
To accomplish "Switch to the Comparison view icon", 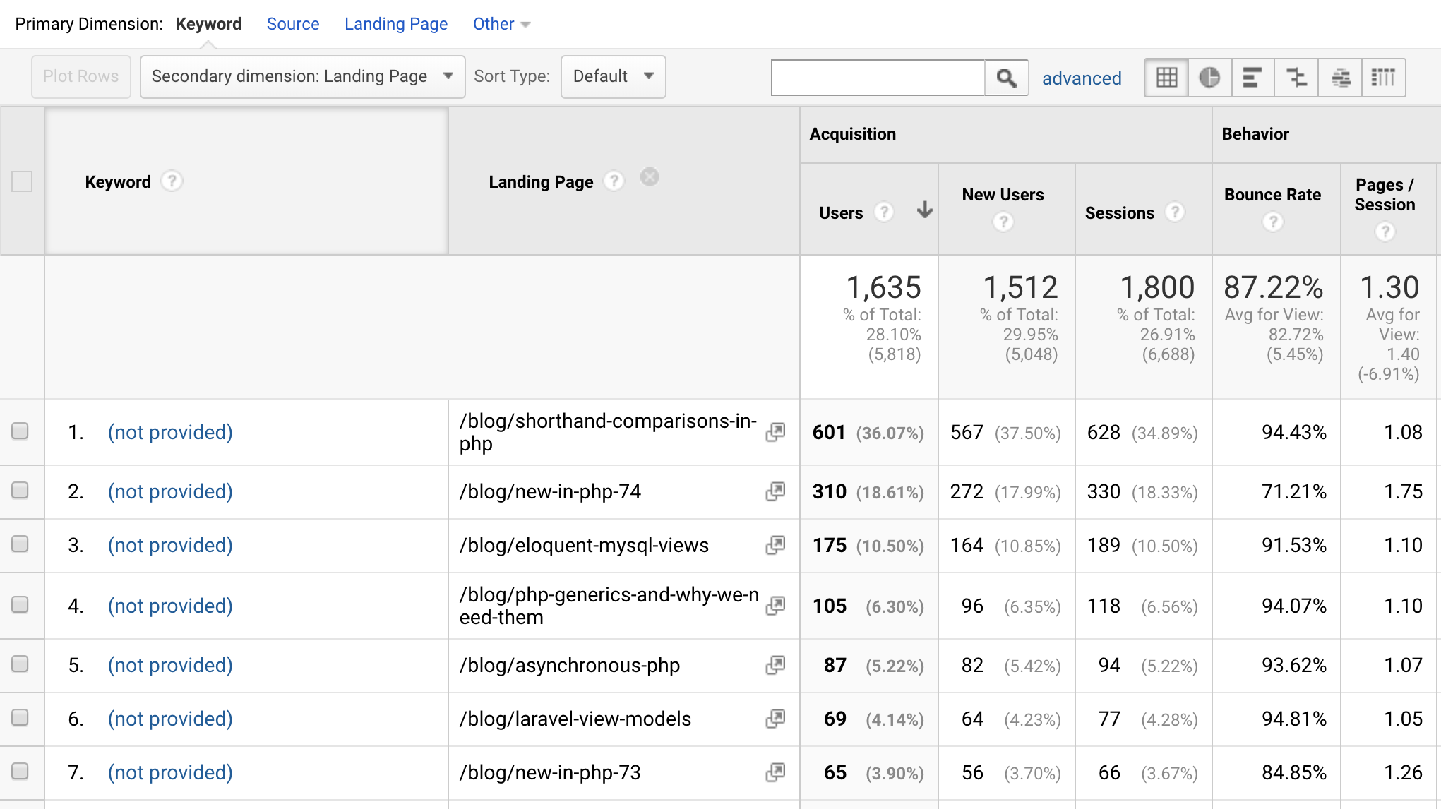I will (x=1296, y=78).
